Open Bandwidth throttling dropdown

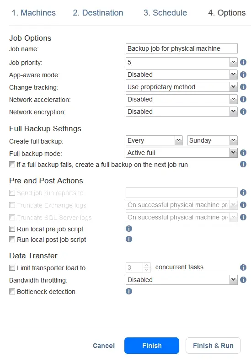(182, 280)
